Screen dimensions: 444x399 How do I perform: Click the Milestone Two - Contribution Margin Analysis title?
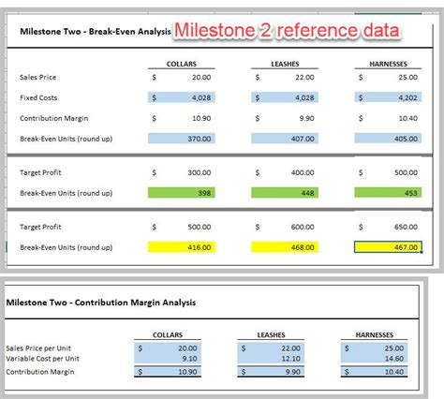(101, 303)
